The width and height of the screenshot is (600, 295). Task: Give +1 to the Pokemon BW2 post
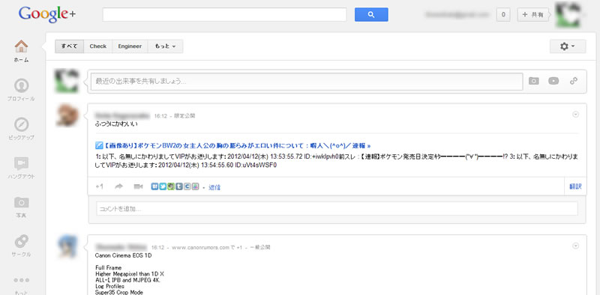coord(100,186)
